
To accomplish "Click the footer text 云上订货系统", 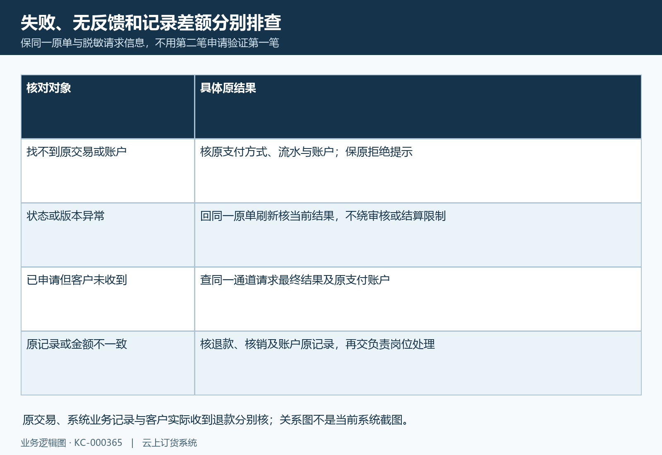I will [x=170, y=443].
